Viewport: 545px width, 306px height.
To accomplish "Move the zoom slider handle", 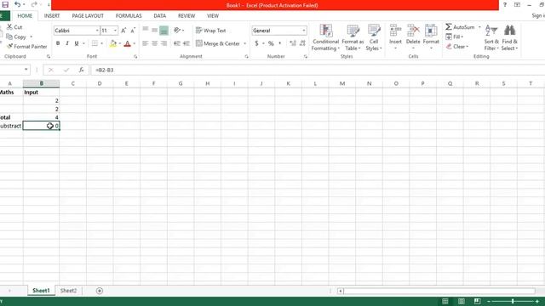I will [513, 302].
